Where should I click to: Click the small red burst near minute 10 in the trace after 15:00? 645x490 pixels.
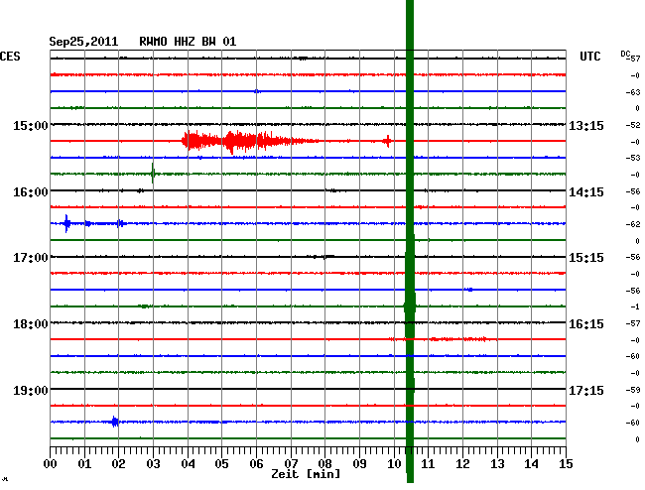pos(387,141)
